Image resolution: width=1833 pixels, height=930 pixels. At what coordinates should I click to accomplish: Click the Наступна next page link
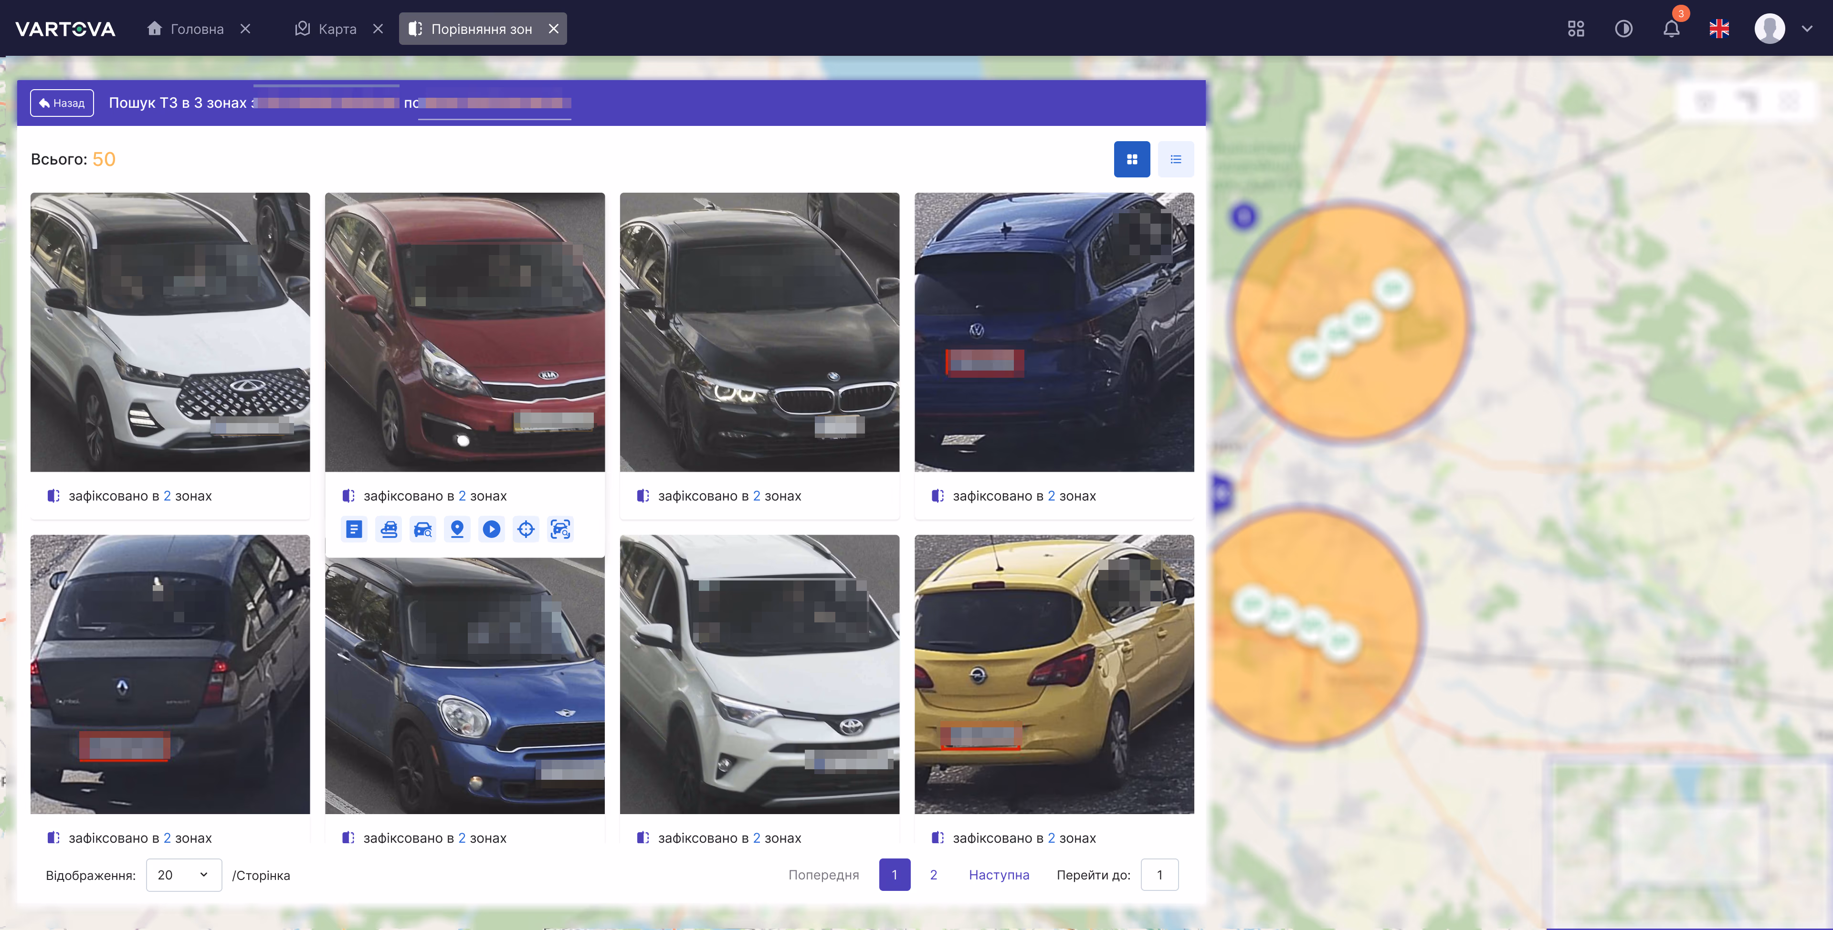click(999, 875)
